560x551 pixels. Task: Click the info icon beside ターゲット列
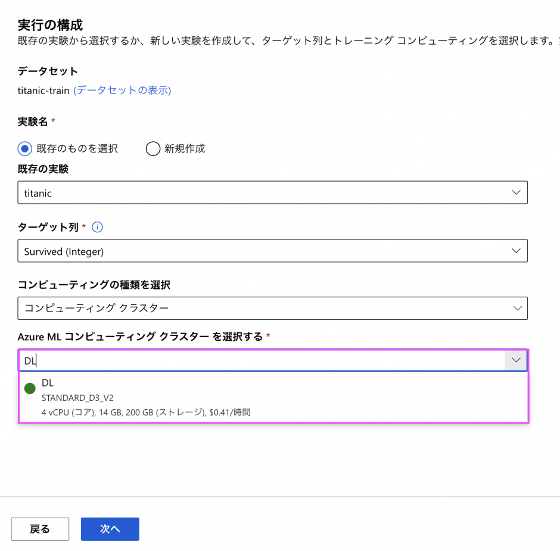coord(98,227)
